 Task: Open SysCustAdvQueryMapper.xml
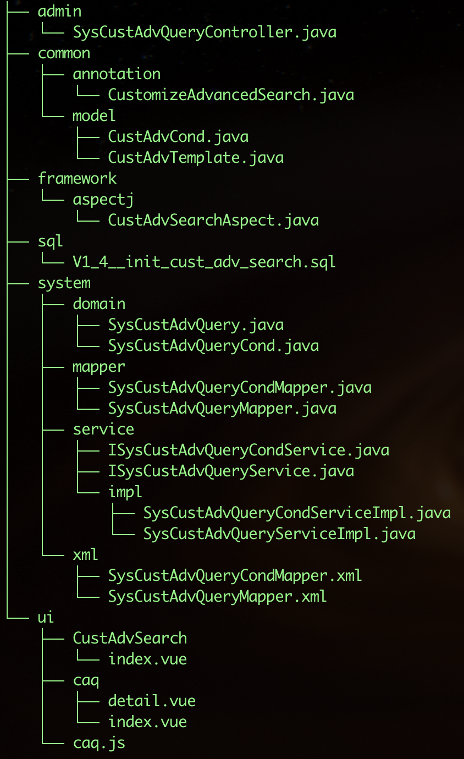tap(217, 597)
